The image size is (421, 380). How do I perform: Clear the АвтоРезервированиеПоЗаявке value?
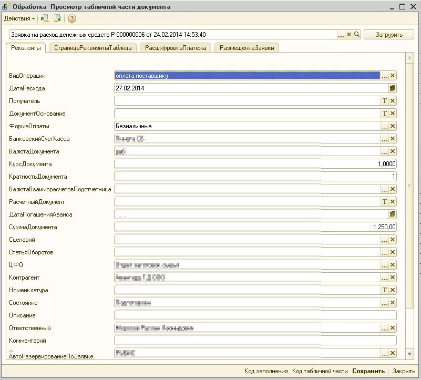(x=393, y=353)
